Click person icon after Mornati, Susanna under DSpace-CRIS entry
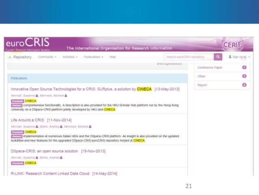 pos(37,158)
